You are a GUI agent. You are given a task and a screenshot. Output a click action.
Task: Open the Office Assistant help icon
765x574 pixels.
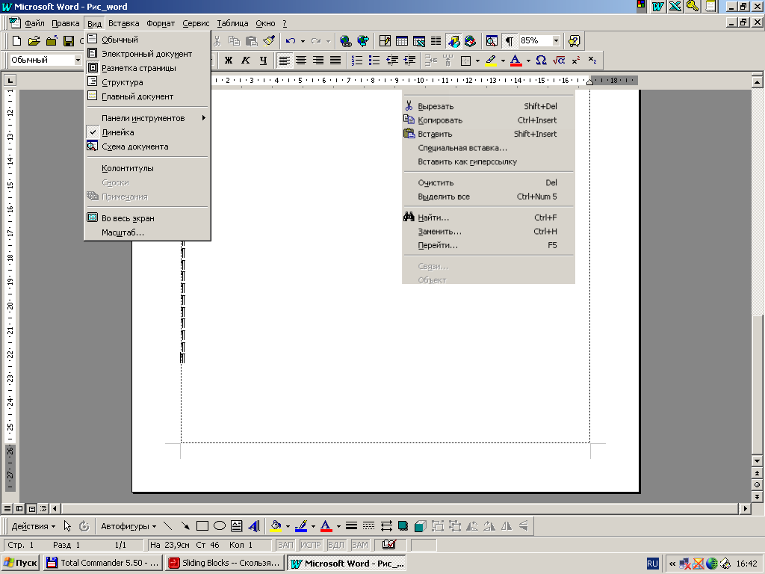click(x=574, y=41)
